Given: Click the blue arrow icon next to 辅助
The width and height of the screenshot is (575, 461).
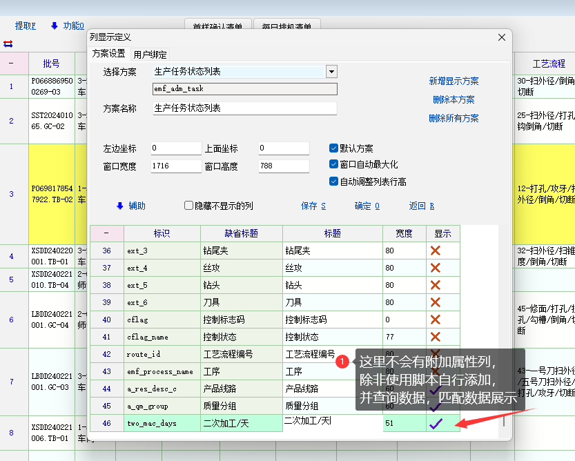Looking at the screenshot, I should (x=119, y=206).
